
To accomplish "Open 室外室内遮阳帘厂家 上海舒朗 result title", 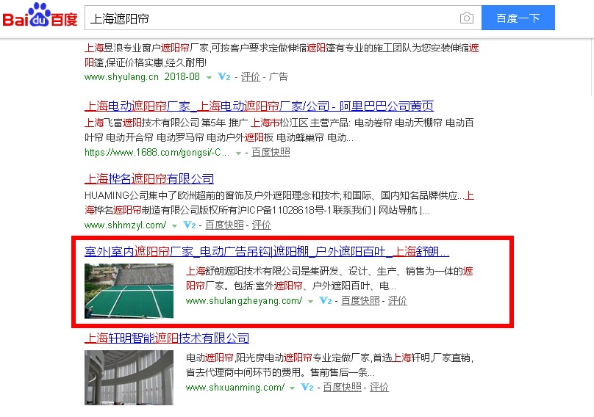I will point(267,252).
